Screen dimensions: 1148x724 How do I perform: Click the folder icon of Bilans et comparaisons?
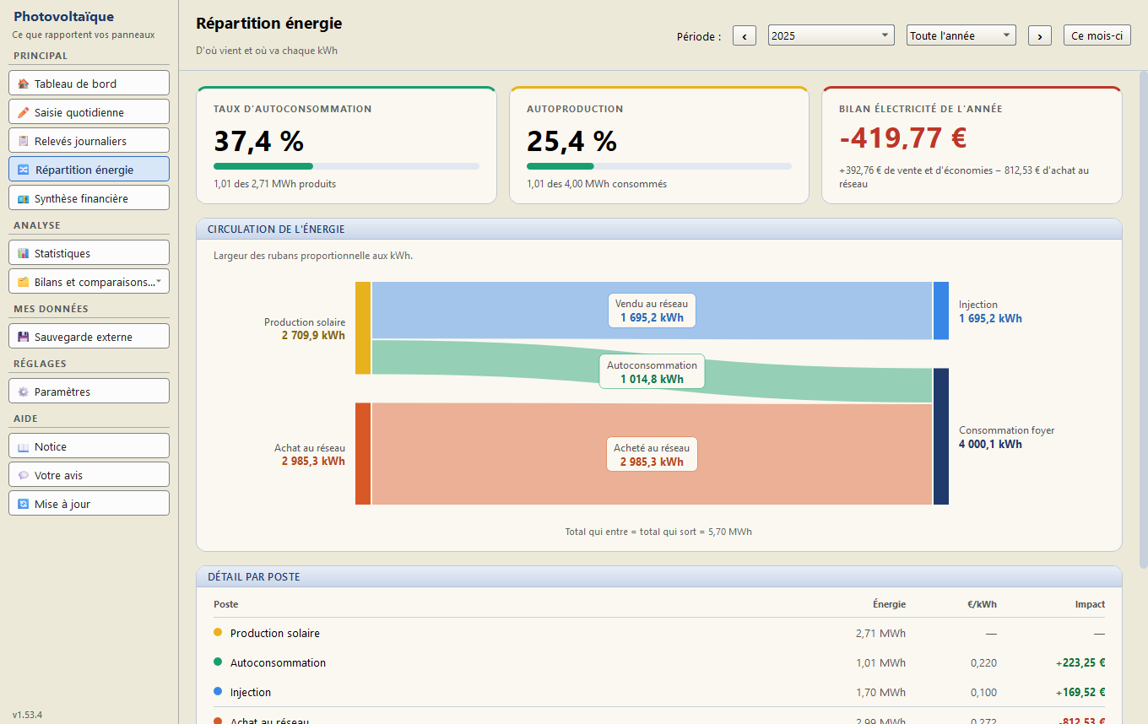point(24,282)
